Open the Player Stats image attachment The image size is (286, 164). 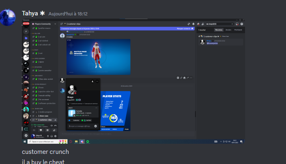pos(116,111)
